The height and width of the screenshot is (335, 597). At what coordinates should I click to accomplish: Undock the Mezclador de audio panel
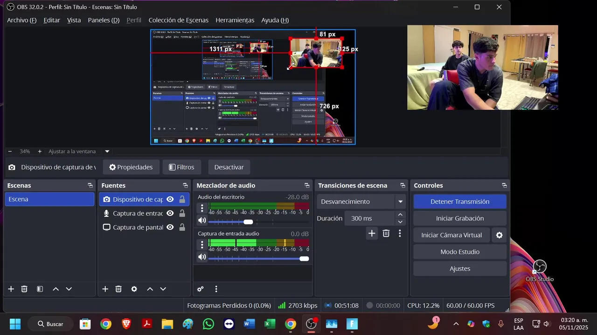tap(307, 185)
